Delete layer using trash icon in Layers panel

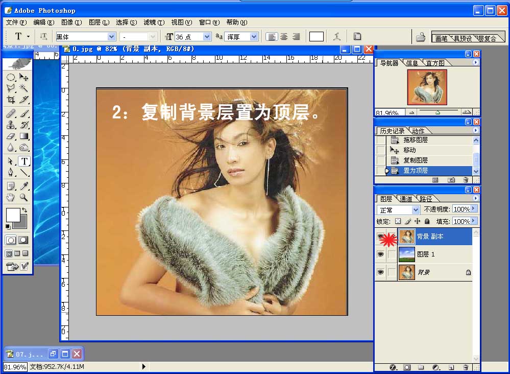tap(466, 367)
